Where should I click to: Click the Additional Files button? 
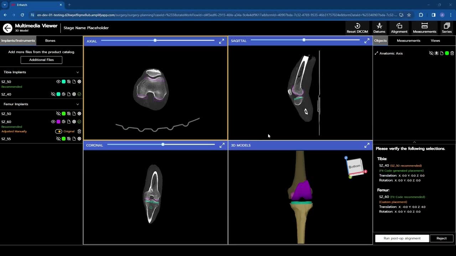41,60
